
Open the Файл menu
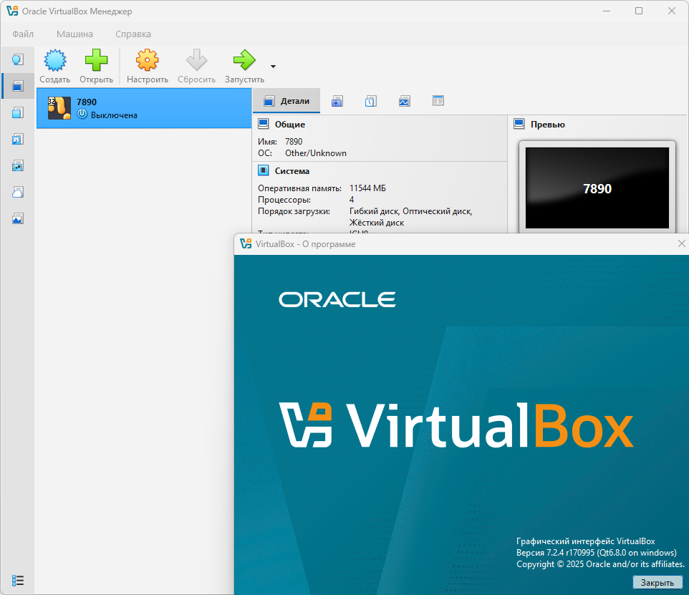(23, 34)
